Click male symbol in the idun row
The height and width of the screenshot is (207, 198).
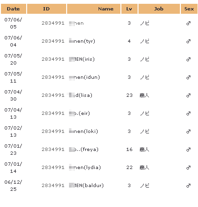click(x=188, y=77)
